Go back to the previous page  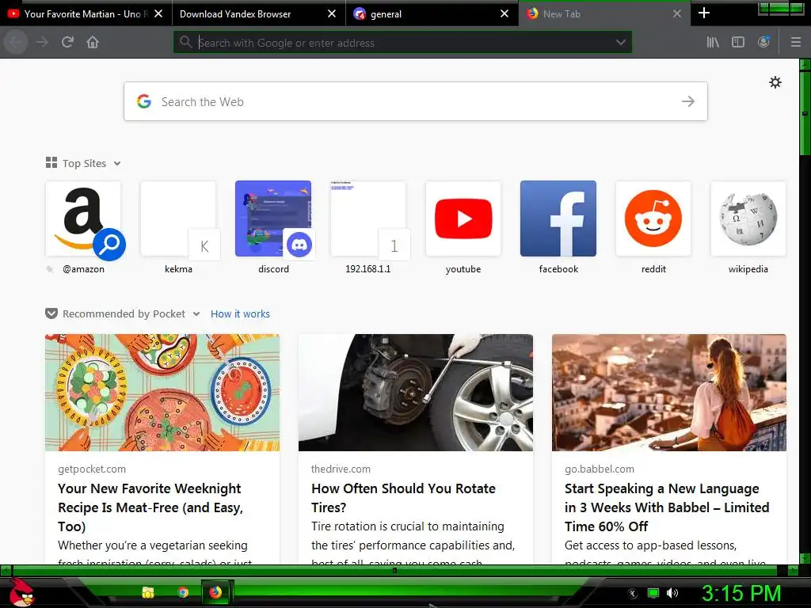(x=16, y=42)
